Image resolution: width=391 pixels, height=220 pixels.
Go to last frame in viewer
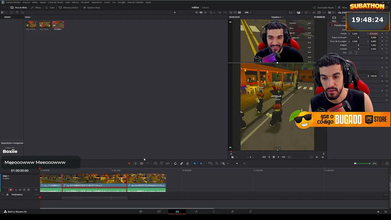(283, 157)
